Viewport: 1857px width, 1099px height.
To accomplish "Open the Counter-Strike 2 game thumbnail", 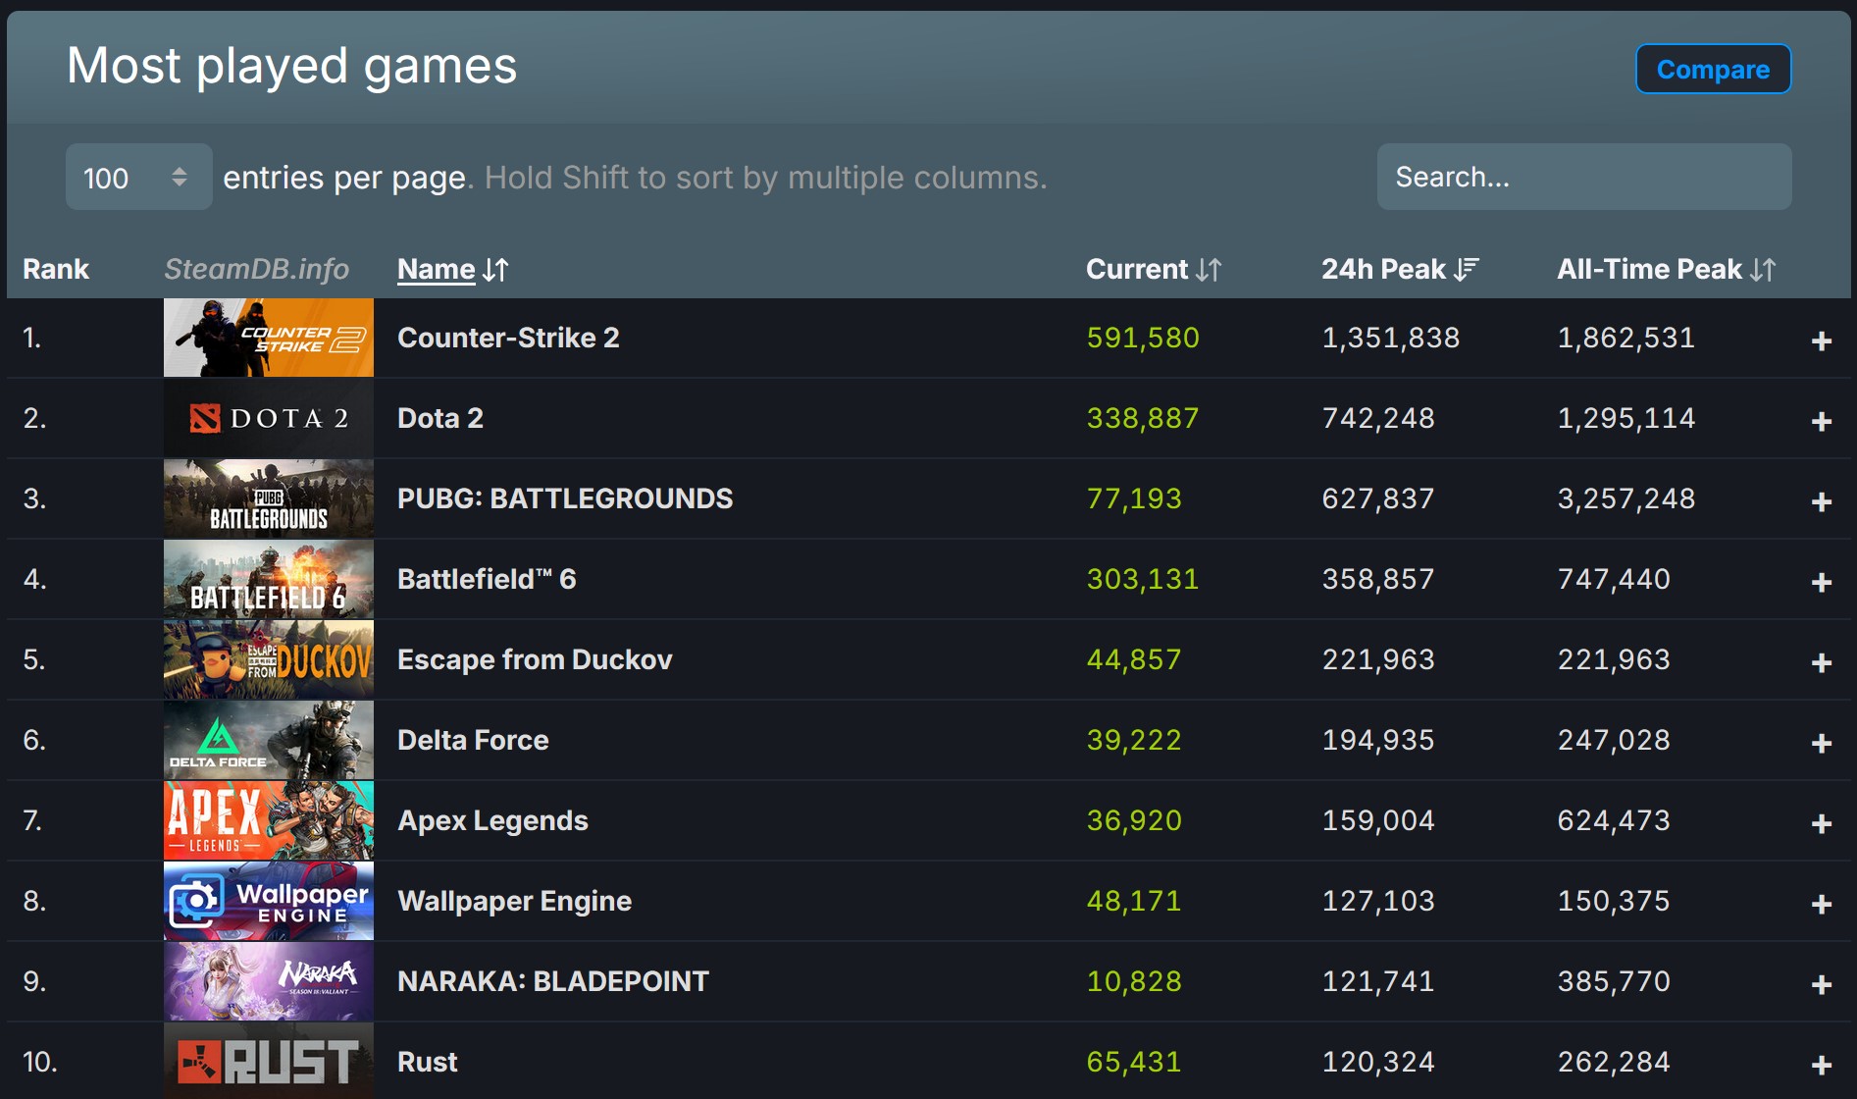I will point(269,338).
